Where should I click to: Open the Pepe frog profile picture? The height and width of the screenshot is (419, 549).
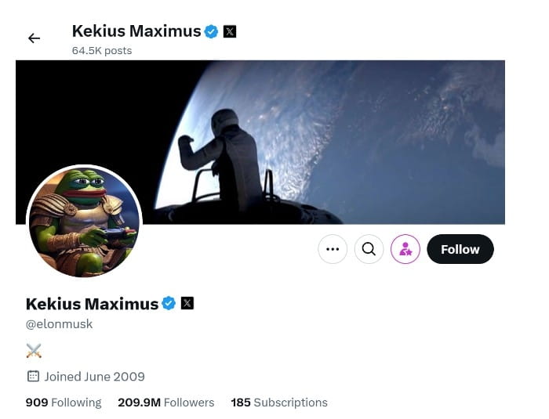84,222
